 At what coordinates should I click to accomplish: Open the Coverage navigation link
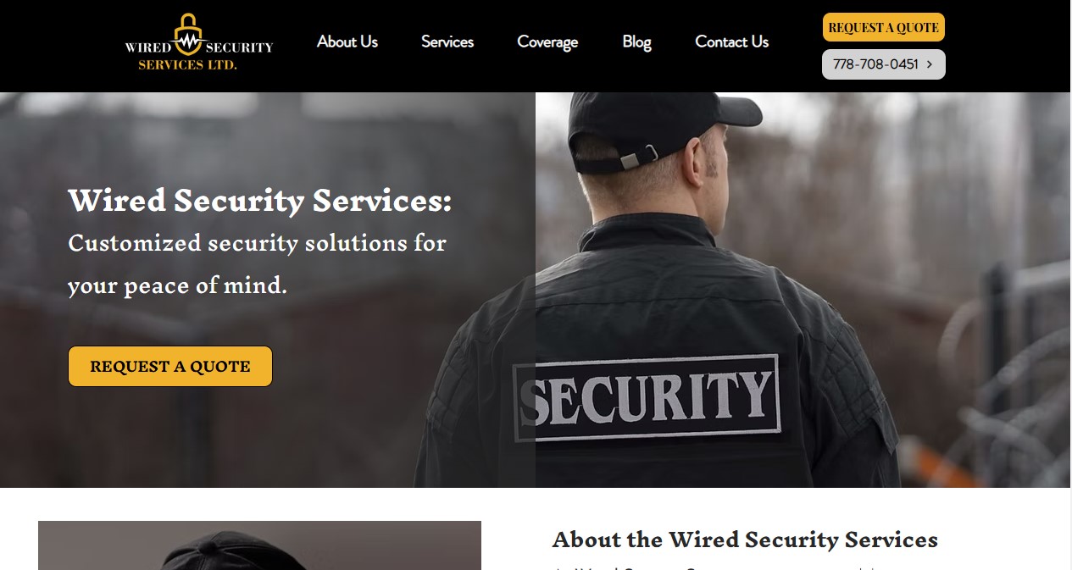tap(547, 42)
